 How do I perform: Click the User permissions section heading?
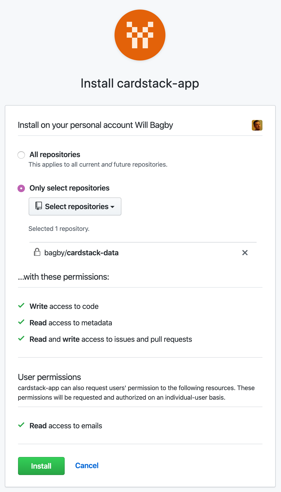pos(49,377)
